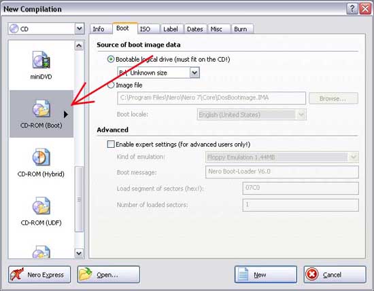The height and width of the screenshot is (291, 374).
Task: Enable expert settings checkbox
Action: point(111,144)
